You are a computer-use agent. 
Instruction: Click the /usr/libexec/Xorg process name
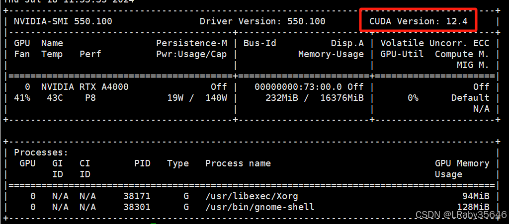252,196
